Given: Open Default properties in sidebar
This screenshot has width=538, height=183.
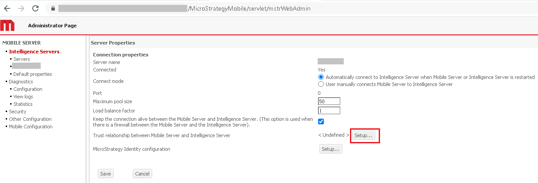Looking at the screenshot, I should click(x=32, y=74).
